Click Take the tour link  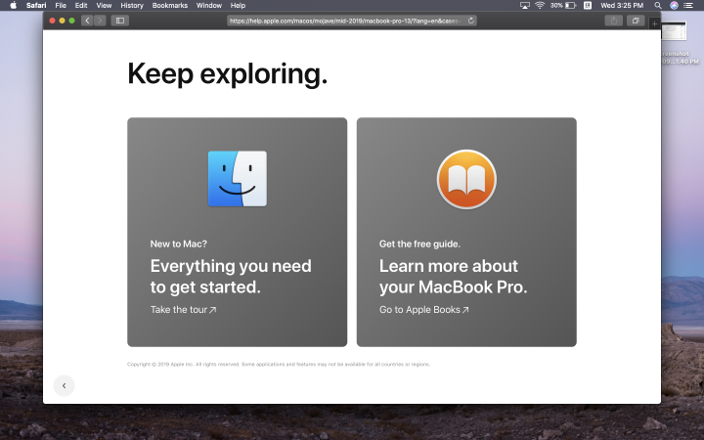click(x=183, y=310)
